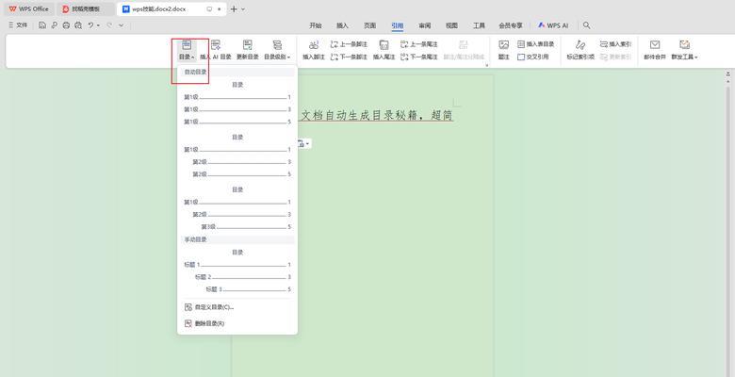Viewport: 735px width, 377px height.
Task: Click the 插入脚注 icon
Action: 314,45
